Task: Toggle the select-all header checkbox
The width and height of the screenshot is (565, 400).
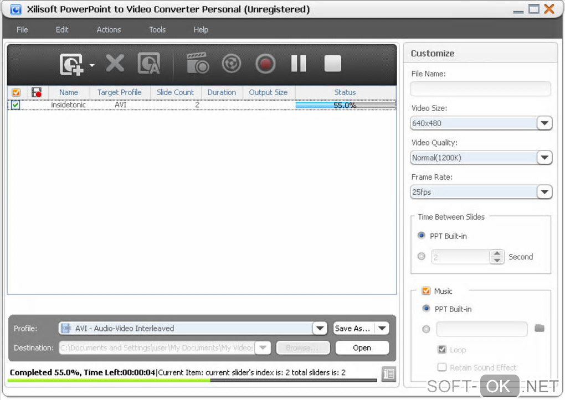Action: (x=16, y=92)
